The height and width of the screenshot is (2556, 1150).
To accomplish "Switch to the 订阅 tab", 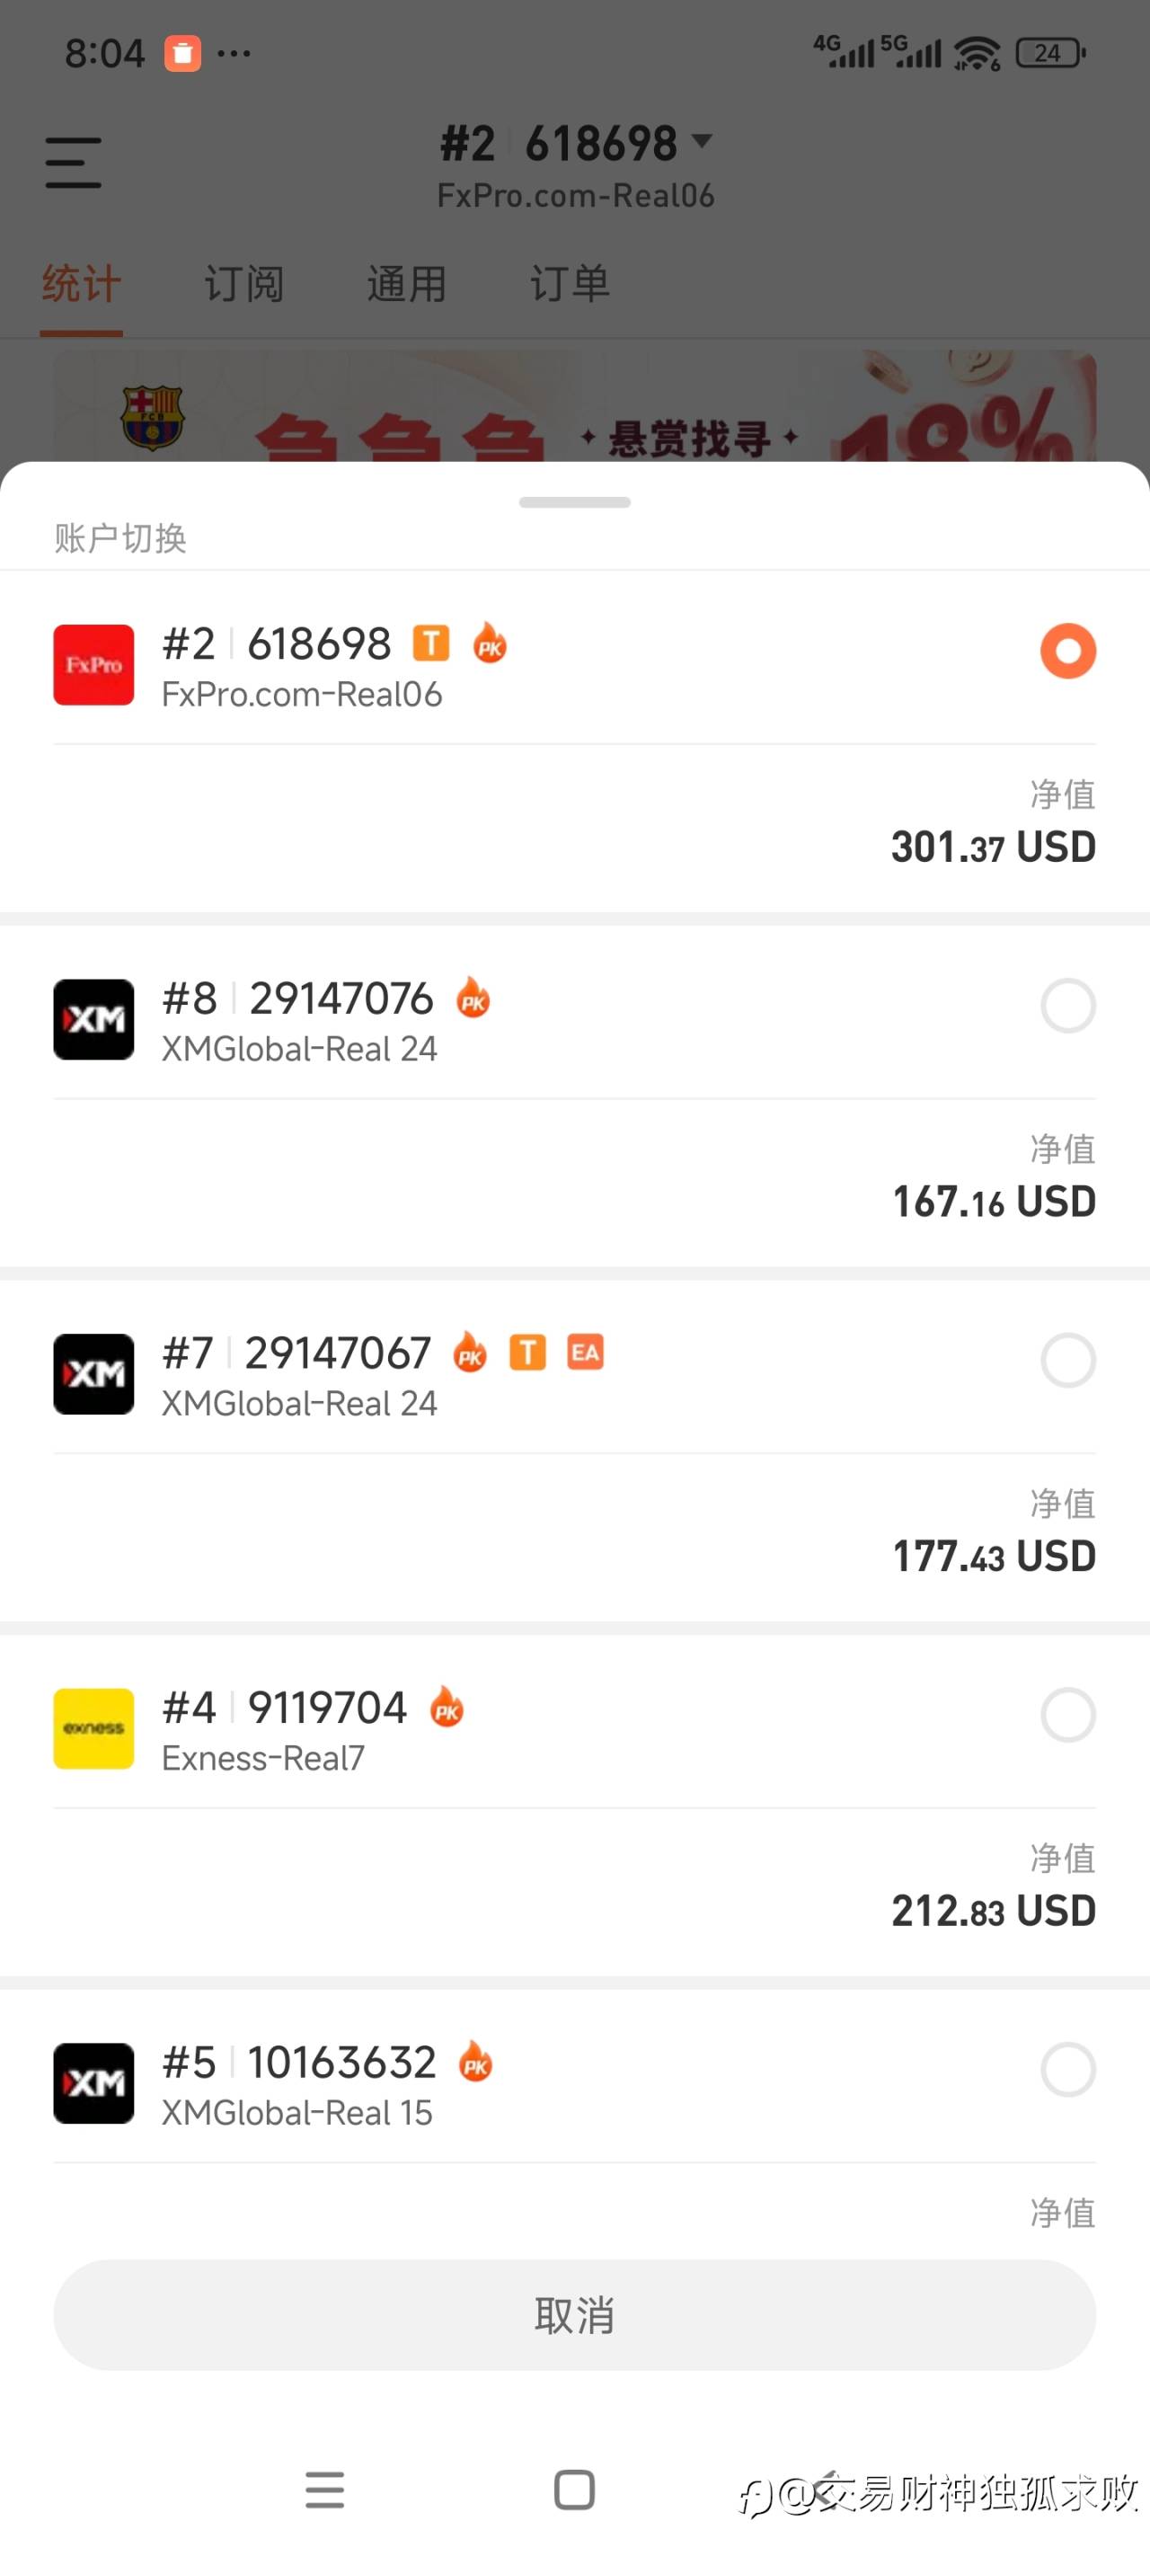I will [x=244, y=285].
